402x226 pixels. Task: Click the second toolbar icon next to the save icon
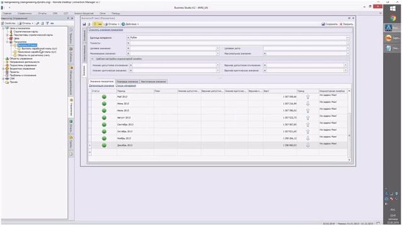(x=89, y=24)
